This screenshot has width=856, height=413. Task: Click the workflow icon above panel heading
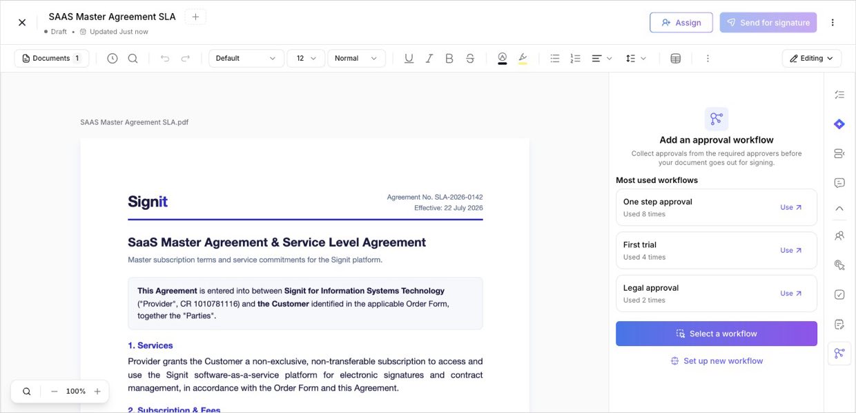pos(717,119)
